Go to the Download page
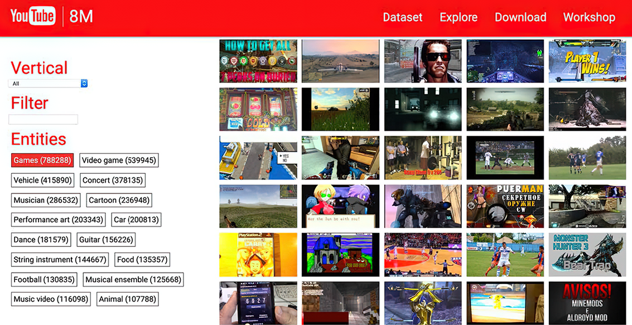Viewport: 632px width, 325px height. click(520, 17)
